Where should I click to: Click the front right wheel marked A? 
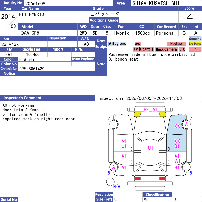tap(186, 124)
